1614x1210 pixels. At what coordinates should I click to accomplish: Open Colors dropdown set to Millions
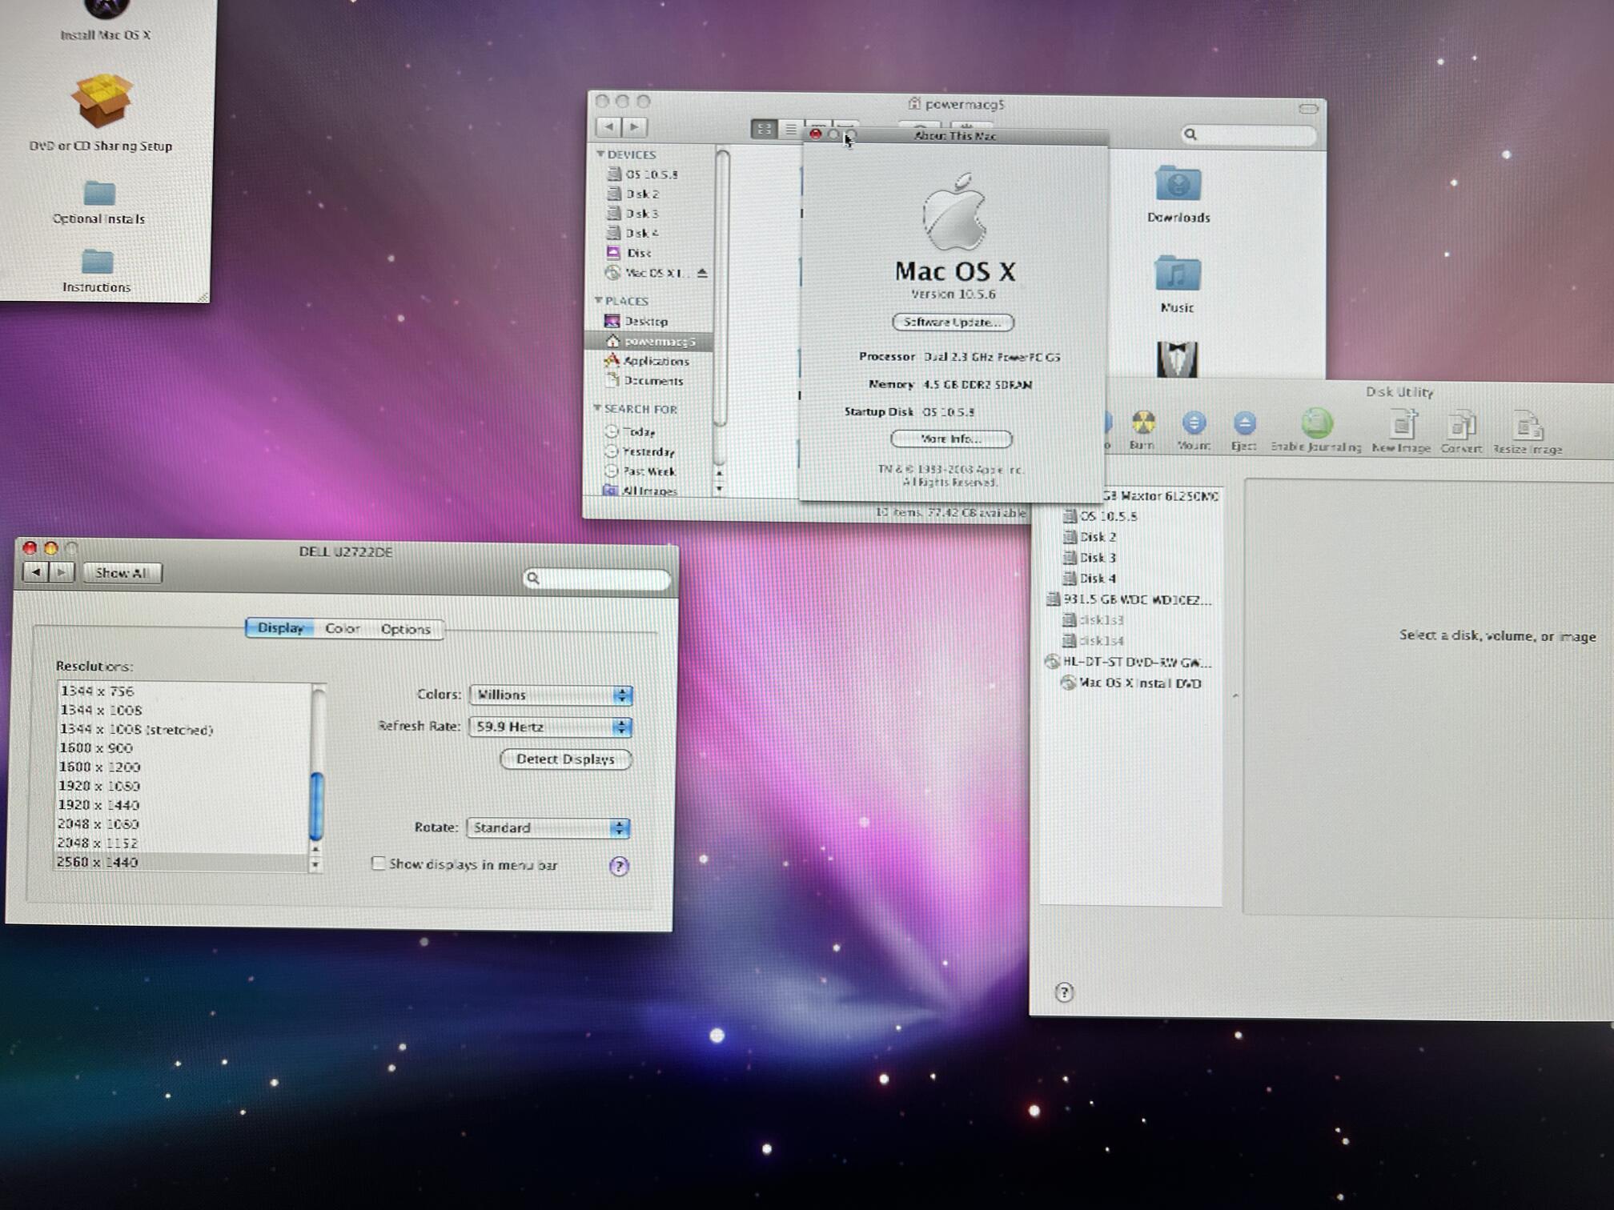point(551,695)
